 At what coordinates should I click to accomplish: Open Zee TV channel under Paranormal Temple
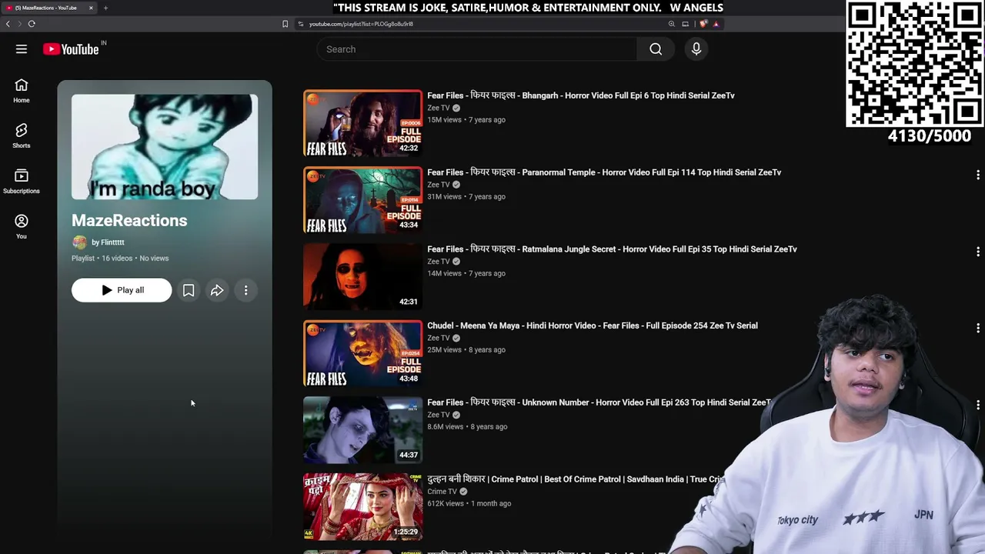coord(439,185)
